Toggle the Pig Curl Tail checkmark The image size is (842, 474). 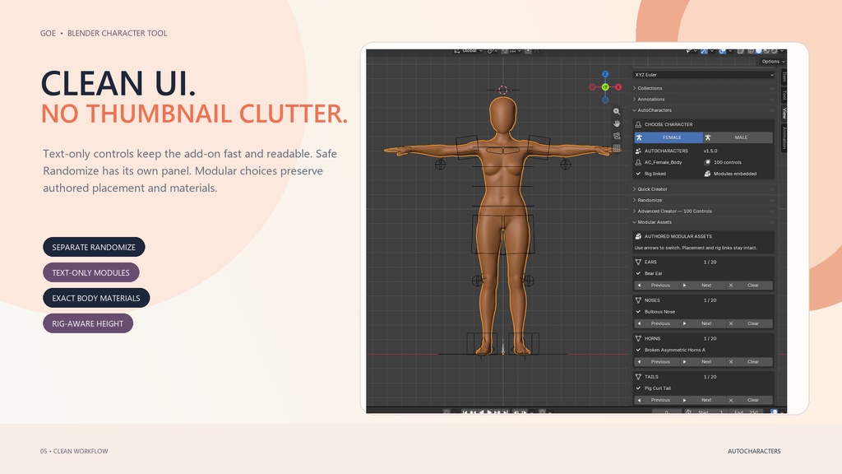tap(638, 388)
